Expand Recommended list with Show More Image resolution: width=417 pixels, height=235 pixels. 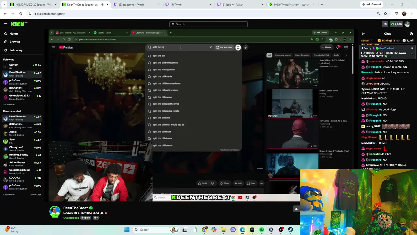9,195
